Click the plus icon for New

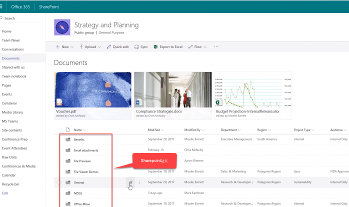57,46
